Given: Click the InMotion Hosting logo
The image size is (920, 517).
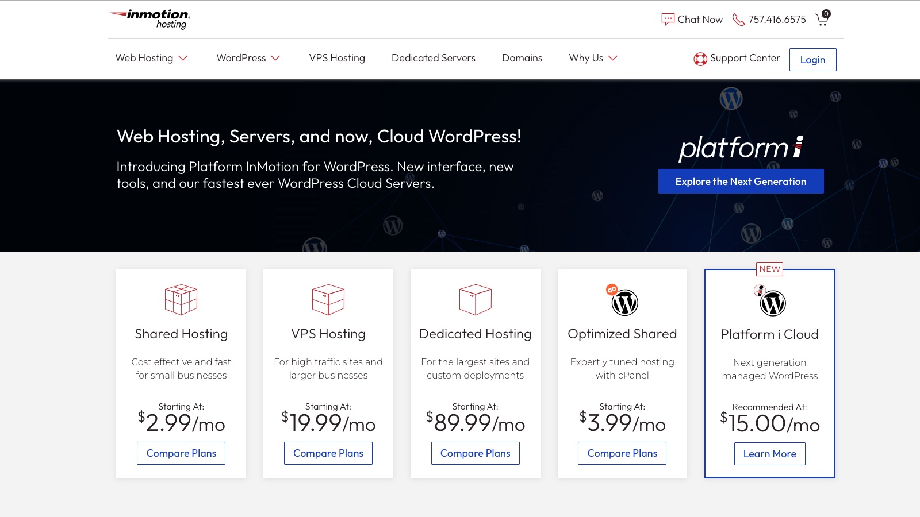Looking at the screenshot, I should tap(149, 19).
